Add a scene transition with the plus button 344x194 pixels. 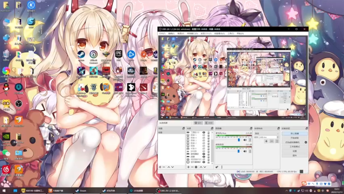[266, 141]
